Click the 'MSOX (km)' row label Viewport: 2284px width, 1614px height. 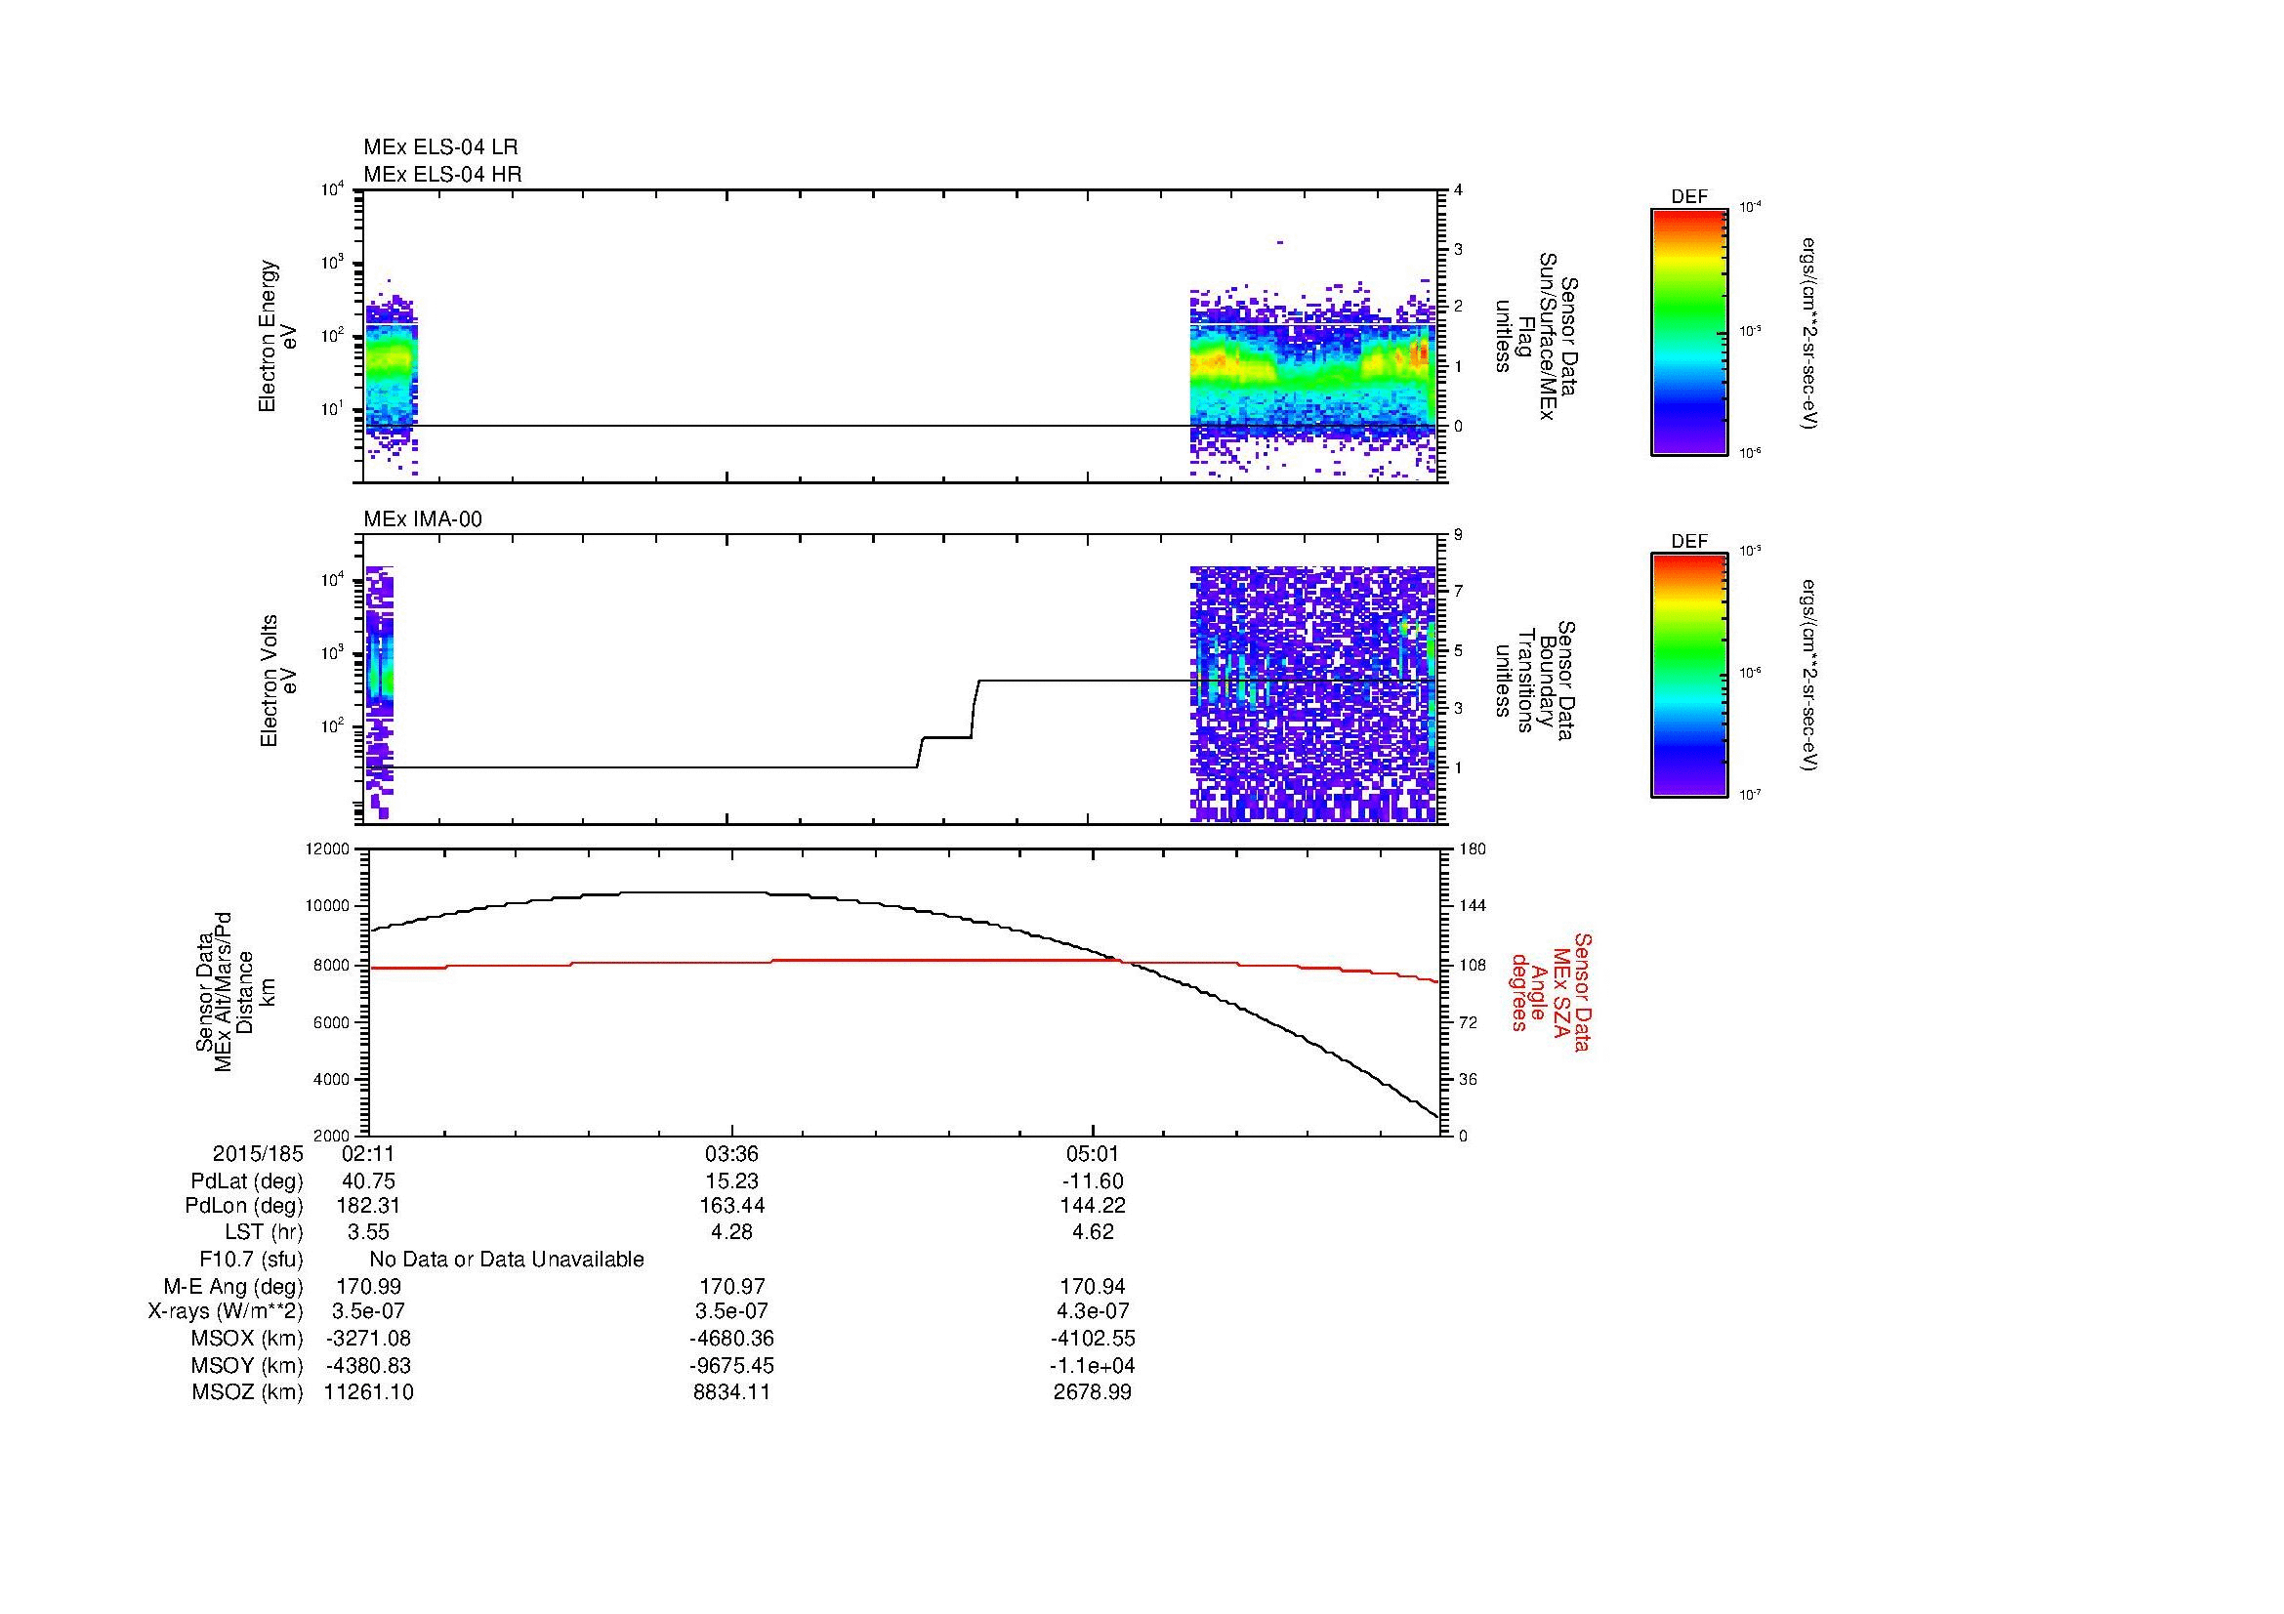click(248, 1340)
